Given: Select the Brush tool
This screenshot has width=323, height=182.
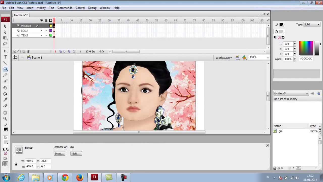Looking at the screenshot, I should click(5, 81).
